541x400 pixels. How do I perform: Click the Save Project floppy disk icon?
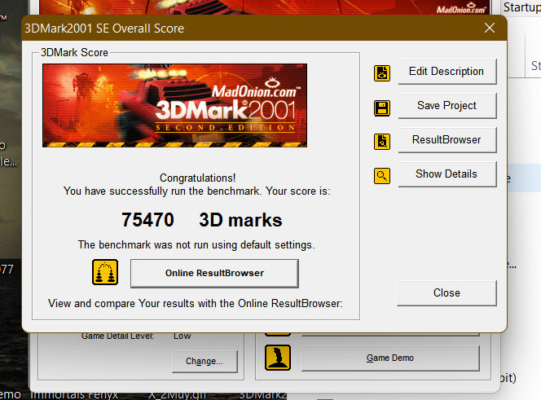tap(382, 108)
